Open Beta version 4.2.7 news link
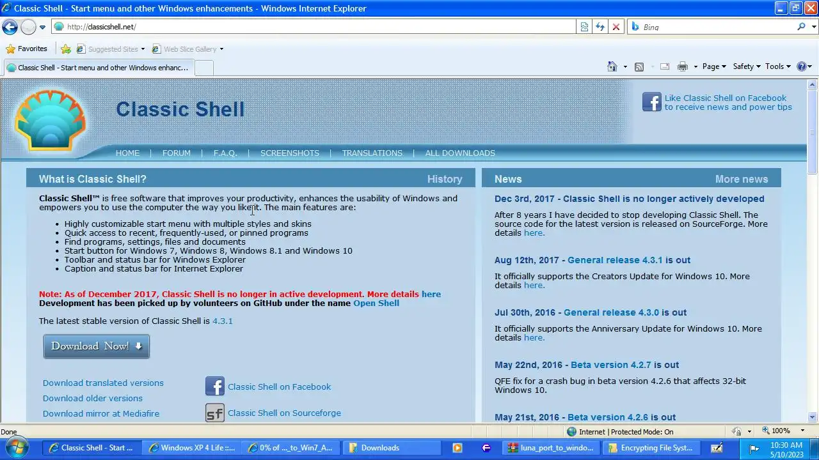This screenshot has width=819, height=460. [x=610, y=365]
